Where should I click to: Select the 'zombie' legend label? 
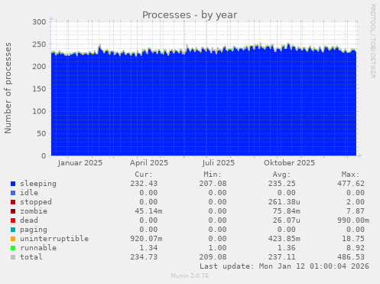click(x=34, y=211)
